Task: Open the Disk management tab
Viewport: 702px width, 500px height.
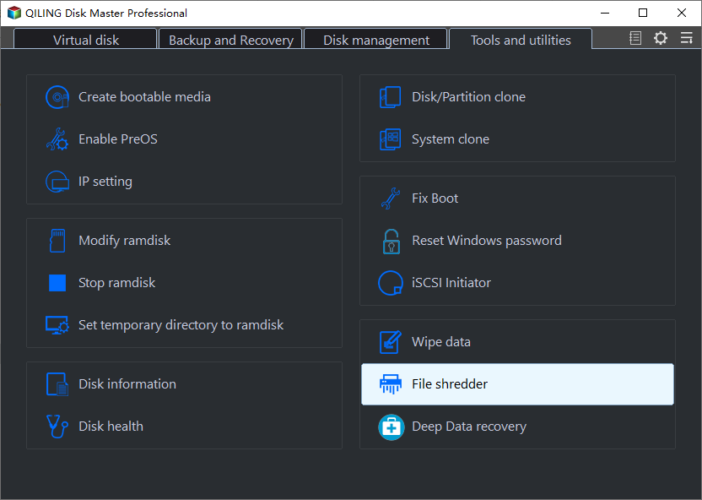Action: 376,40
